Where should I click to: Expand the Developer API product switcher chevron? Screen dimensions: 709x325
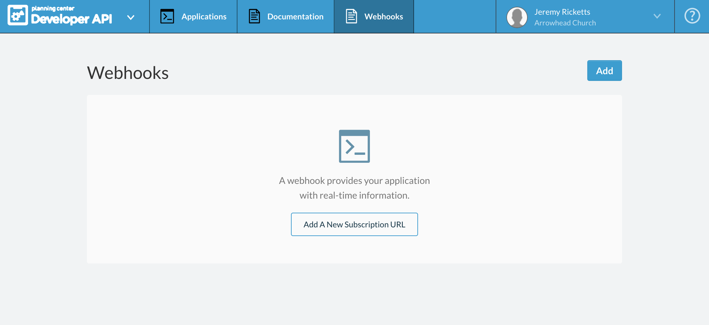coord(131,17)
